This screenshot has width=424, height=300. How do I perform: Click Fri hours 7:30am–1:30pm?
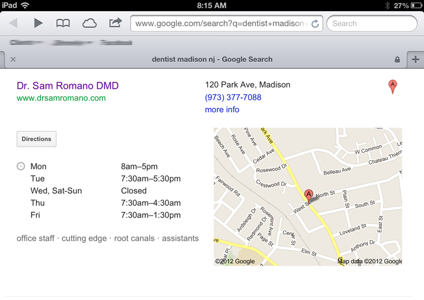(151, 215)
